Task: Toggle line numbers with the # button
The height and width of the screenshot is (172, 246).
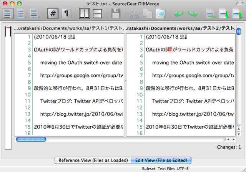Action: (53, 13)
